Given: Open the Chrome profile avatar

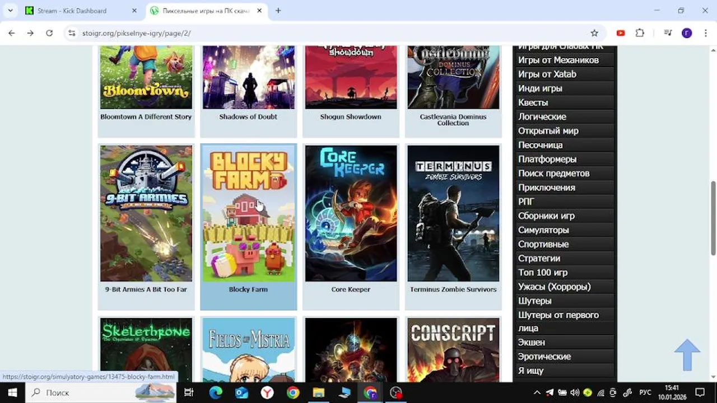Looking at the screenshot, I should (687, 33).
